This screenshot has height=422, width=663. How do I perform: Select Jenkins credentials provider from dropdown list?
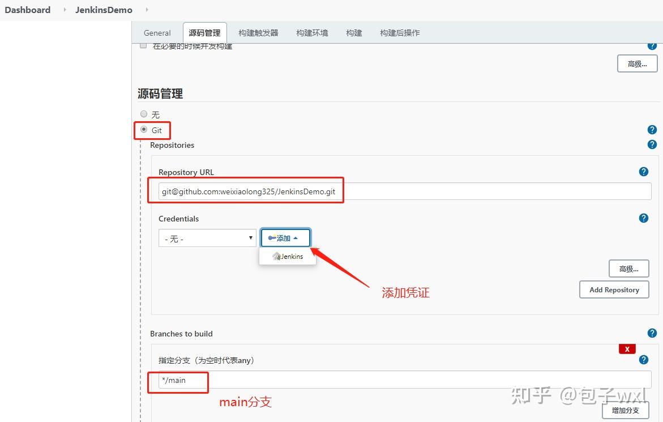288,256
